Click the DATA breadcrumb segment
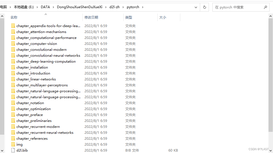273x153 pixels. [x=45, y=7]
